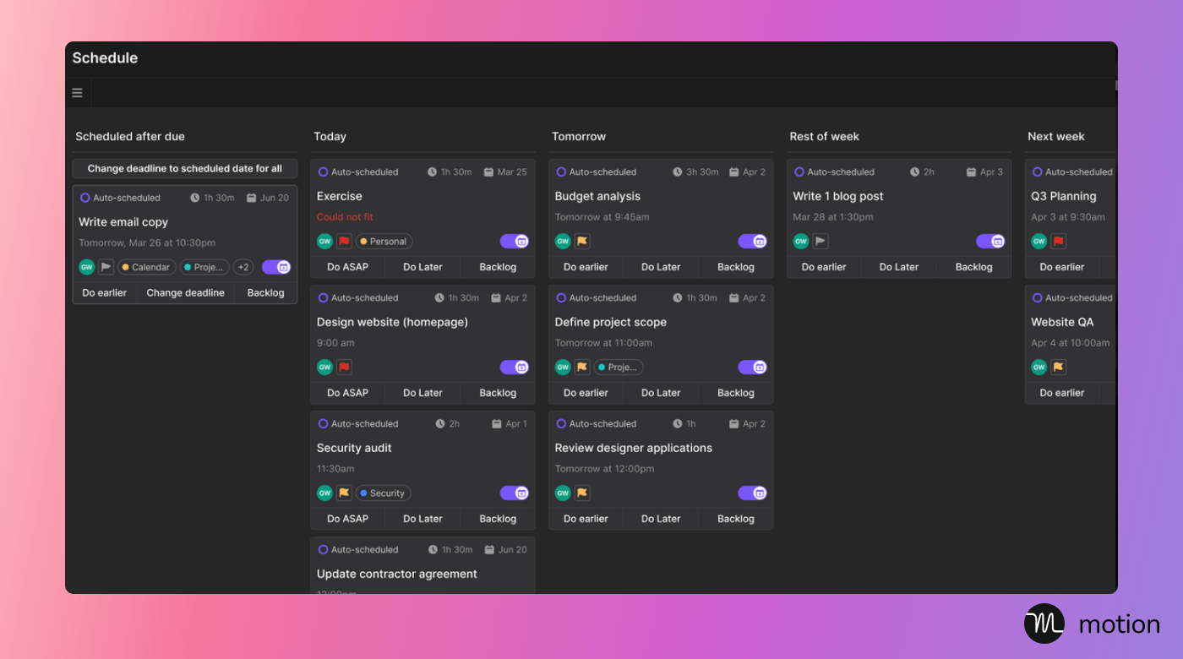Click the red flag on Q3 Planning
Viewport: 1183px width, 659px height.
click(1058, 242)
